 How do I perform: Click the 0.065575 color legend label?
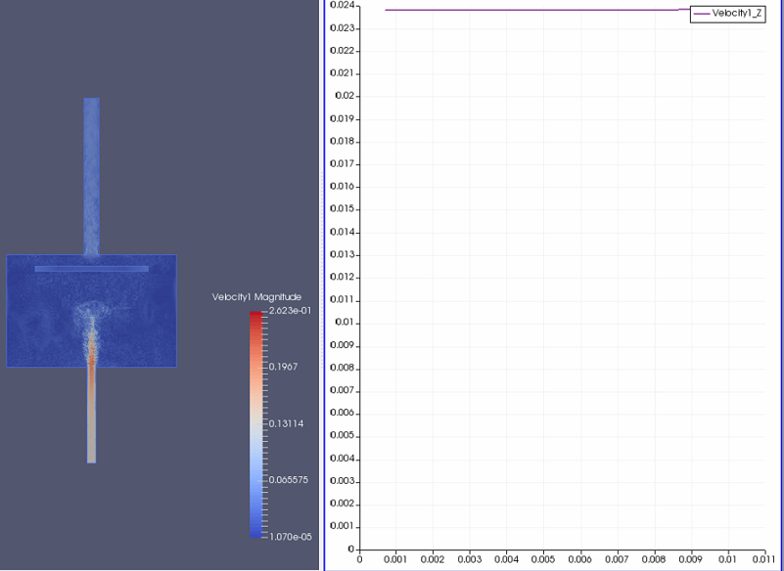tap(288, 480)
